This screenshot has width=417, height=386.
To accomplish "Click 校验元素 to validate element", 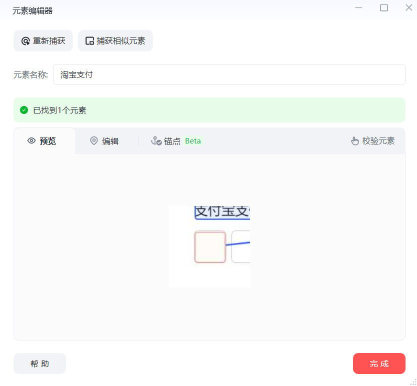I will [372, 140].
